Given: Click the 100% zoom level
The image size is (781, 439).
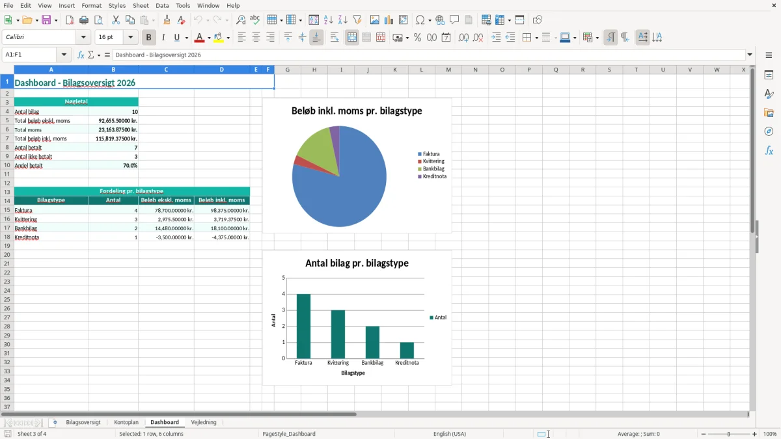Looking at the screenshot, I should [x=770, y=434].
